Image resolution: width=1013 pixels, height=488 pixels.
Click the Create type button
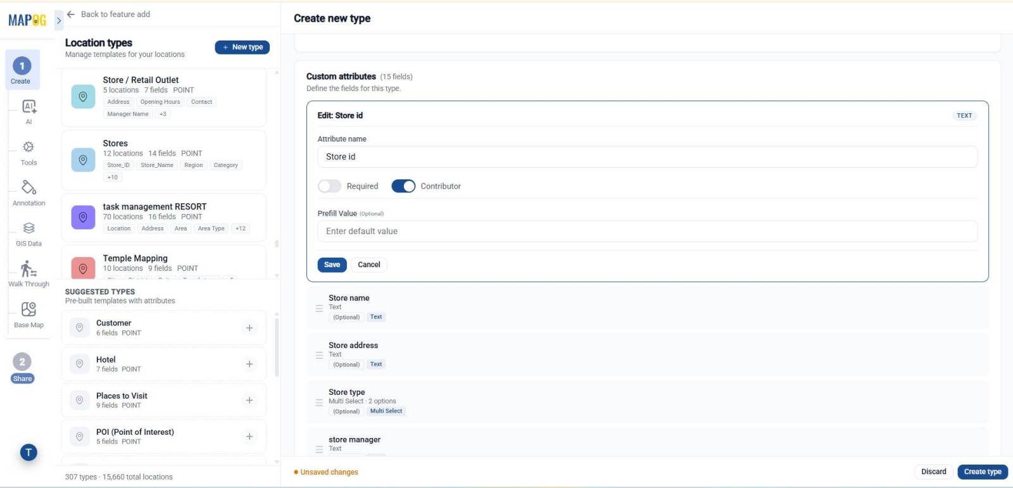[983, 472]
